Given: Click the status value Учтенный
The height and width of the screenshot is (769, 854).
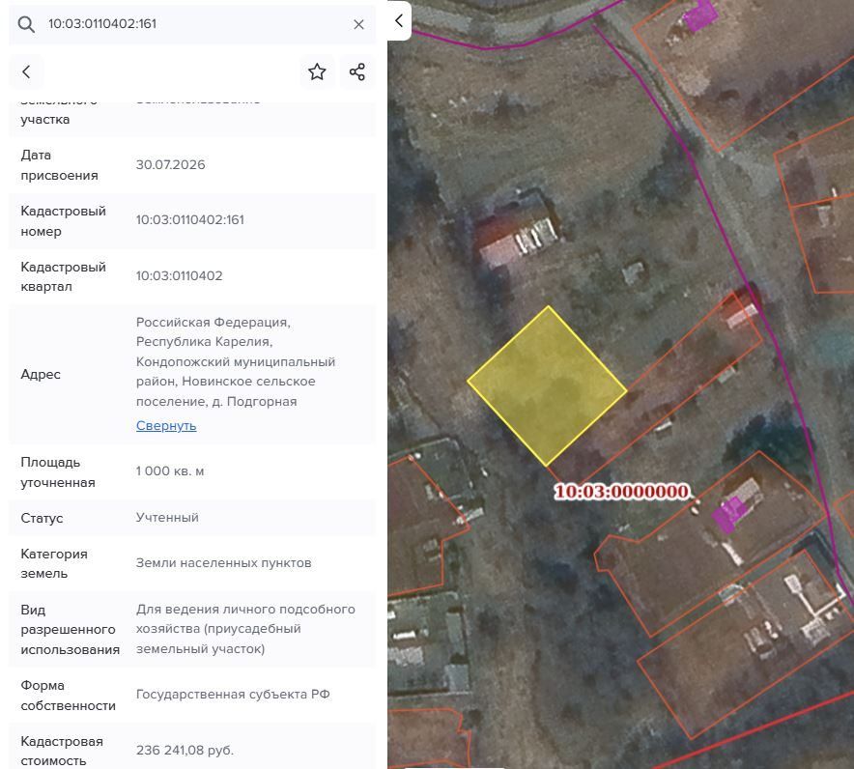Looking at the screenshot, I should click(167, 517).
